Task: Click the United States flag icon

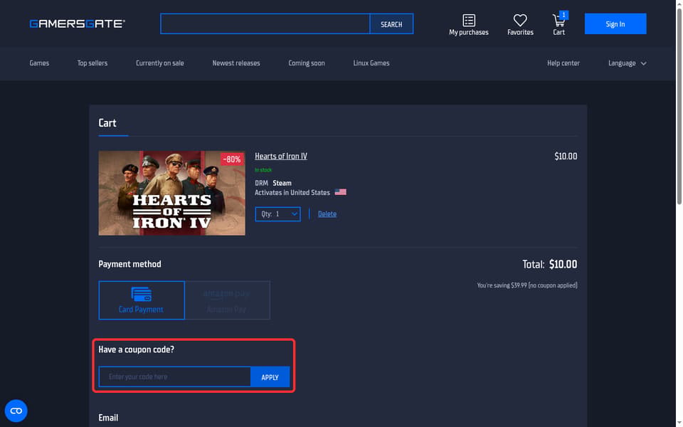Action: (x=341, y=192)
